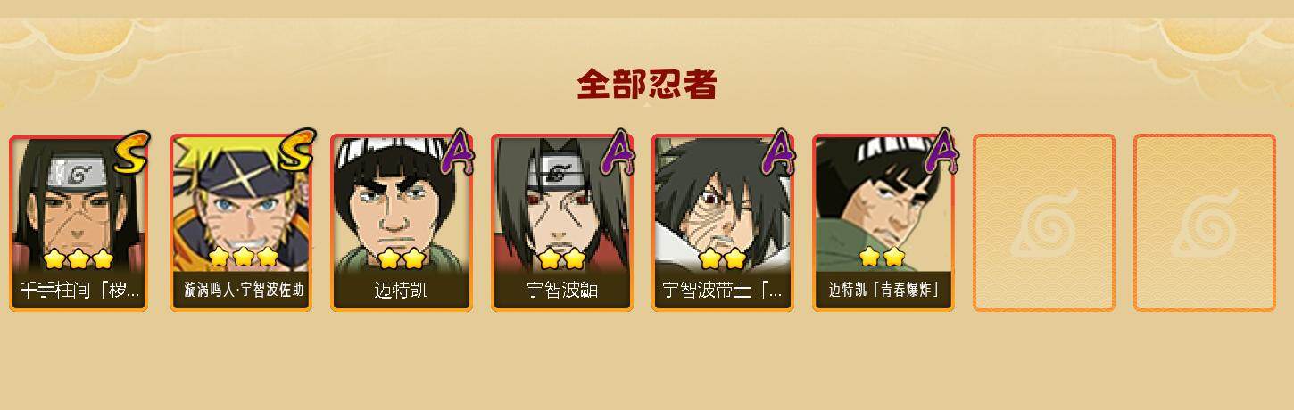Image resolution: width=1294 pixels, height=410 pixels.
Task: Click the three stars on 千手柱间 card
Action: (79, 259)
